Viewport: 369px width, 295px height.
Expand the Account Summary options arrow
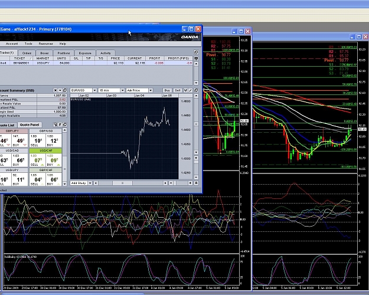coord(60,90)
